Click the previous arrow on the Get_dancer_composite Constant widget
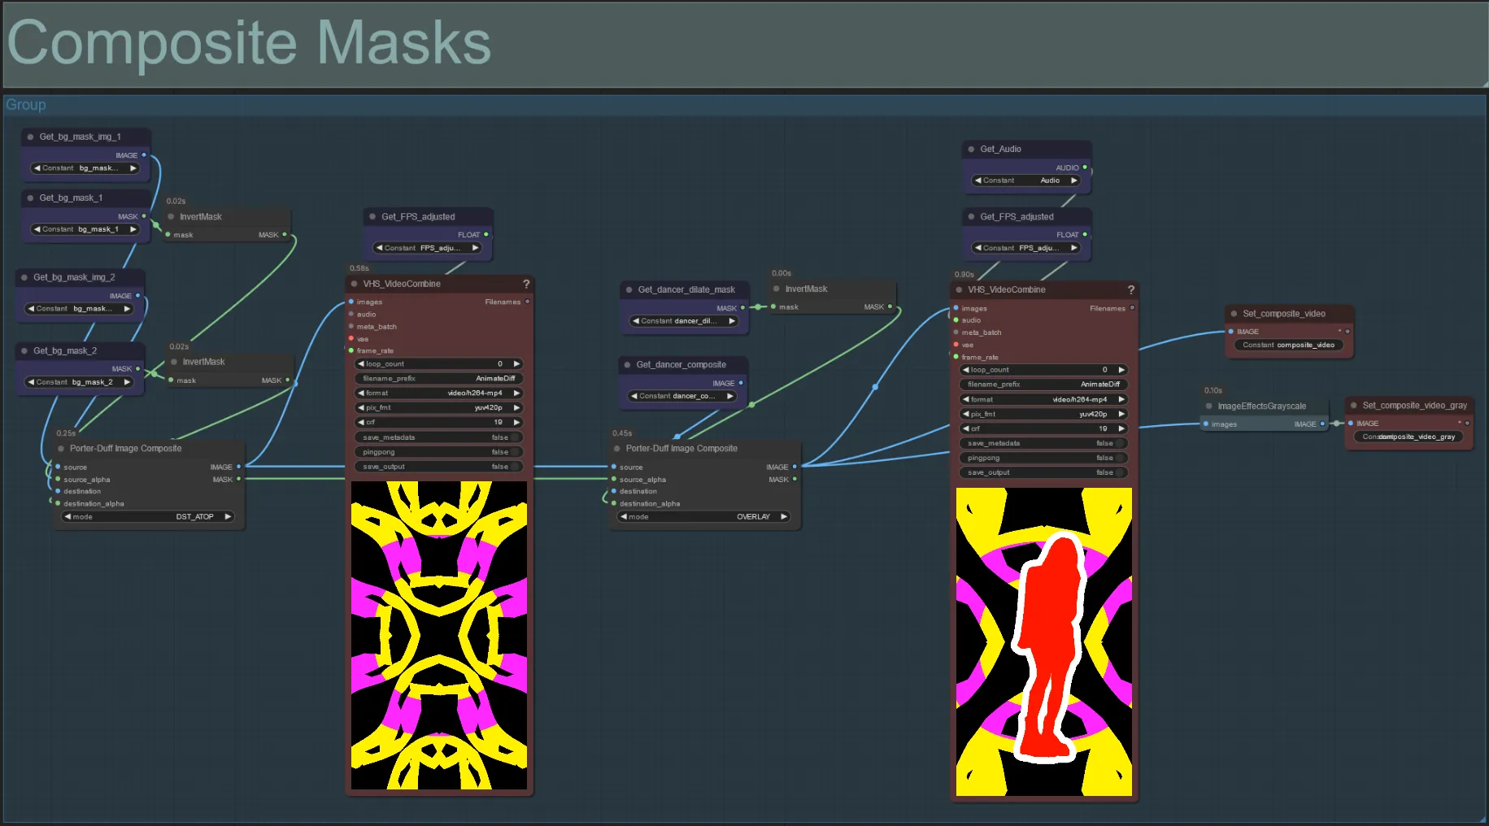Viewport: 1489px width, 826px height. 633,396
